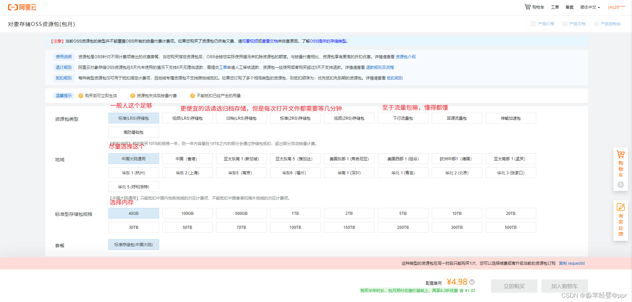Open the Aliyun logo home link
Viewport: 632px width, 302px height.
(22, 7)
